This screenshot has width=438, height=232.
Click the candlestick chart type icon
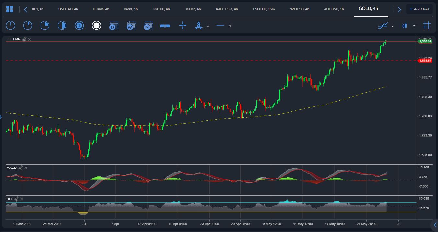pyautogui.click(x=404, y=26)
